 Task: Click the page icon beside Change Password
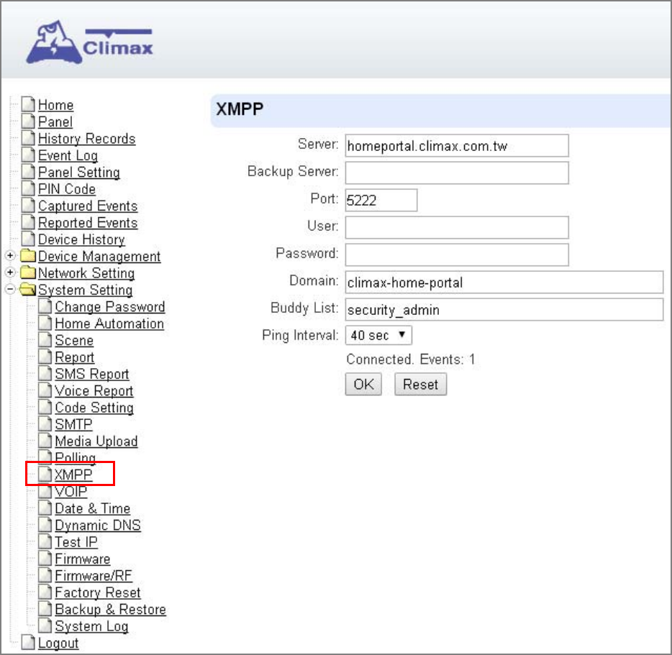coord(45,306)
